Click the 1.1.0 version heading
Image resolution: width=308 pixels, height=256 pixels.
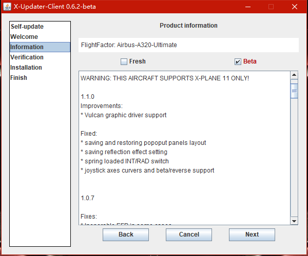(x=87, y=97)
